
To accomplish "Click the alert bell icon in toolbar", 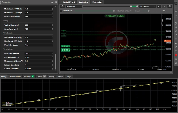I will pyautogui.click(x=176, y=63).
